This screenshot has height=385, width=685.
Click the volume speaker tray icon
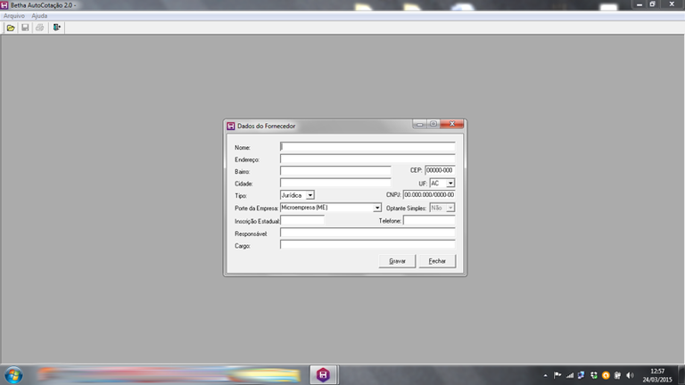pos(631,374)
